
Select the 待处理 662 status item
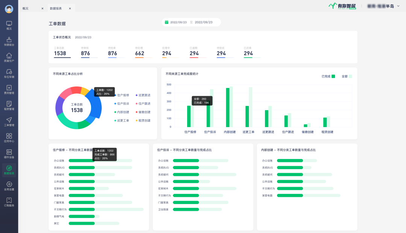pos(143,52)
